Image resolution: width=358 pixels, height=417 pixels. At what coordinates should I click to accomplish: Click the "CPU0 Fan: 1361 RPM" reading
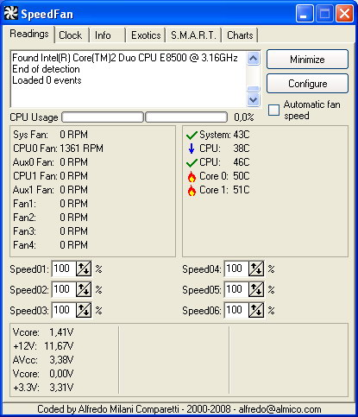point(58,148)
